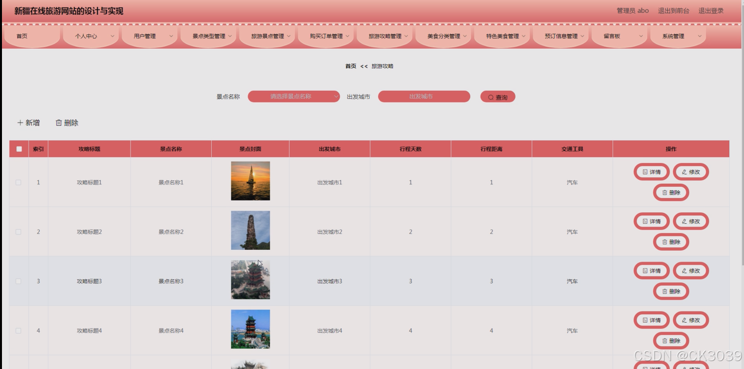Screen dimensions: 744x369
Task: Expand the 景点类型管理 menu
Action: pyautogui.click(x=209, y=36)
